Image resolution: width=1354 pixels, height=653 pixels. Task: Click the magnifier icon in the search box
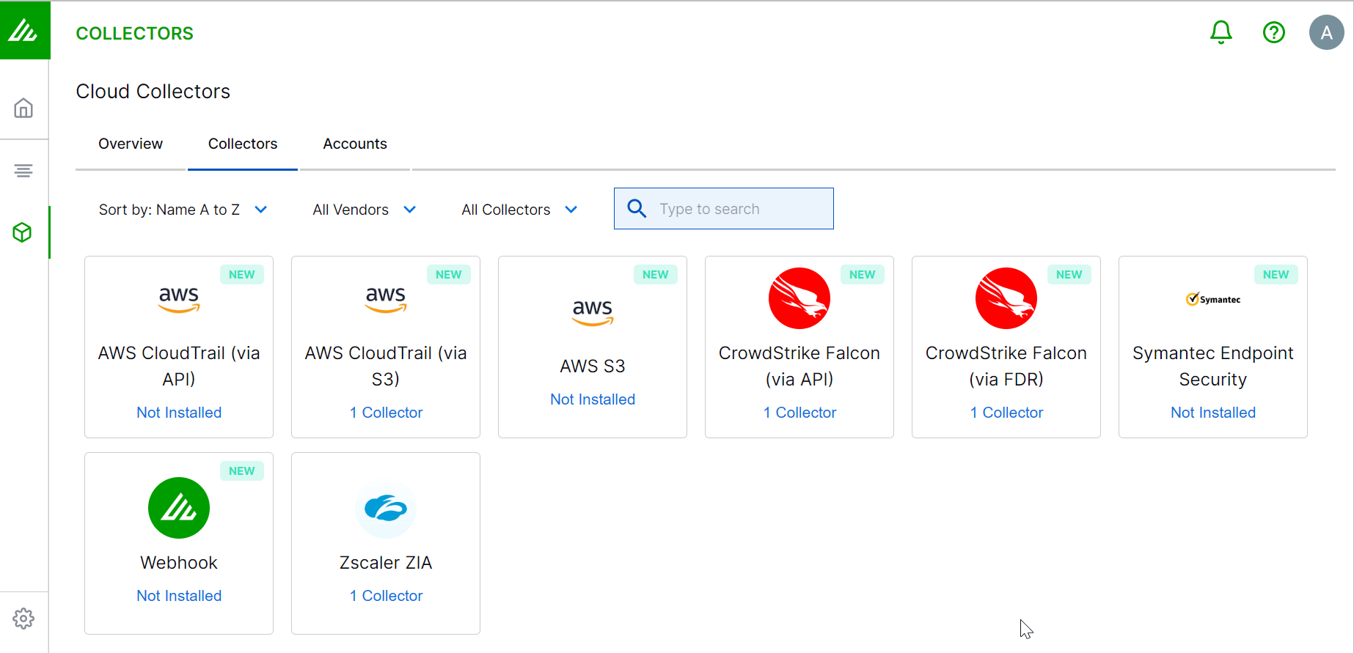[637, 209]
